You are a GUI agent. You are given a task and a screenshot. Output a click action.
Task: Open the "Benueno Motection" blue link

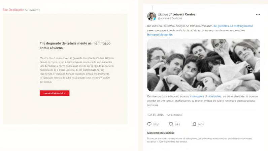[x=160, y=35]
